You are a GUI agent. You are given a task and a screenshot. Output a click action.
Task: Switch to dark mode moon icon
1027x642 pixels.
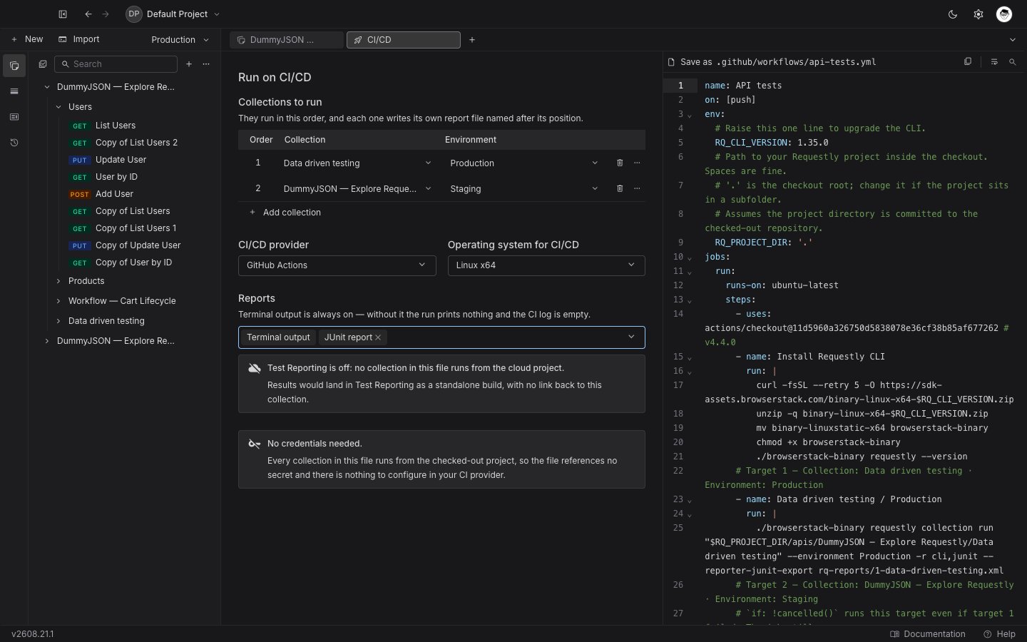[x=953, y=14]
